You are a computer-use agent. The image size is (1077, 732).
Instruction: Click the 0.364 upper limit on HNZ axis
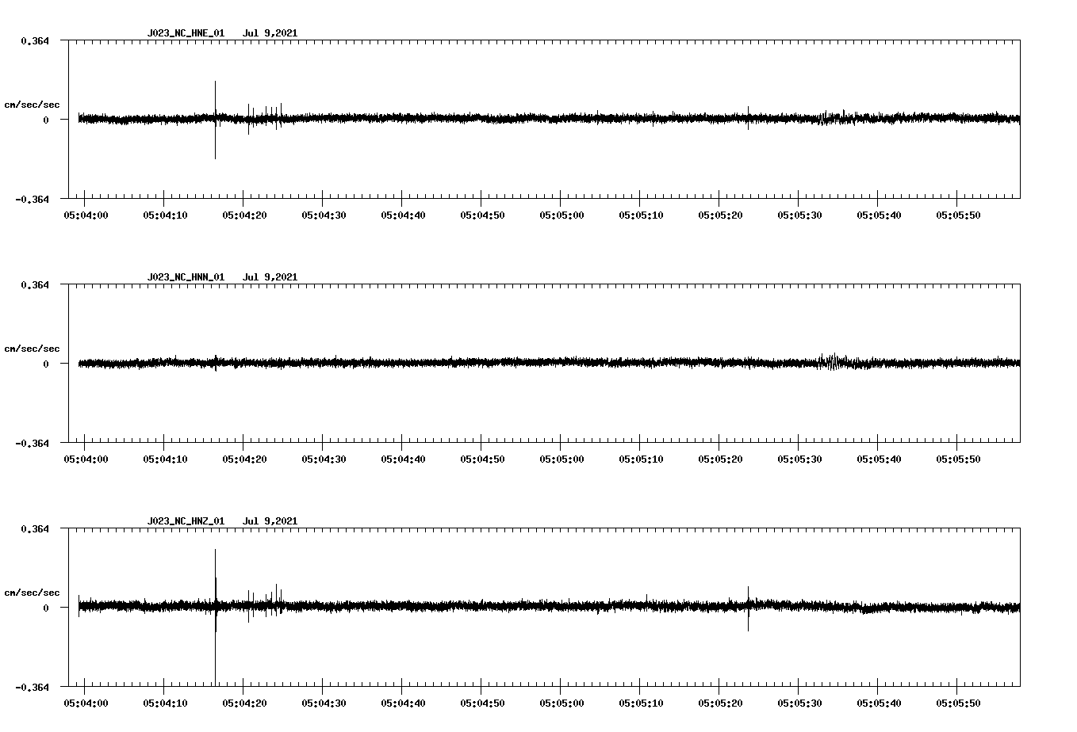[x=35, y=528]
